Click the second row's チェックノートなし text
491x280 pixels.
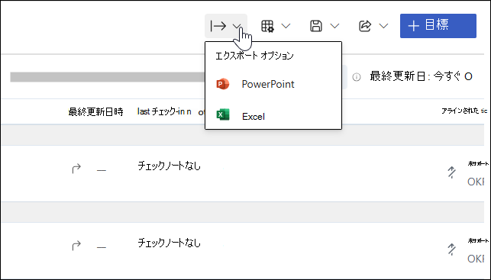[169, 243]
